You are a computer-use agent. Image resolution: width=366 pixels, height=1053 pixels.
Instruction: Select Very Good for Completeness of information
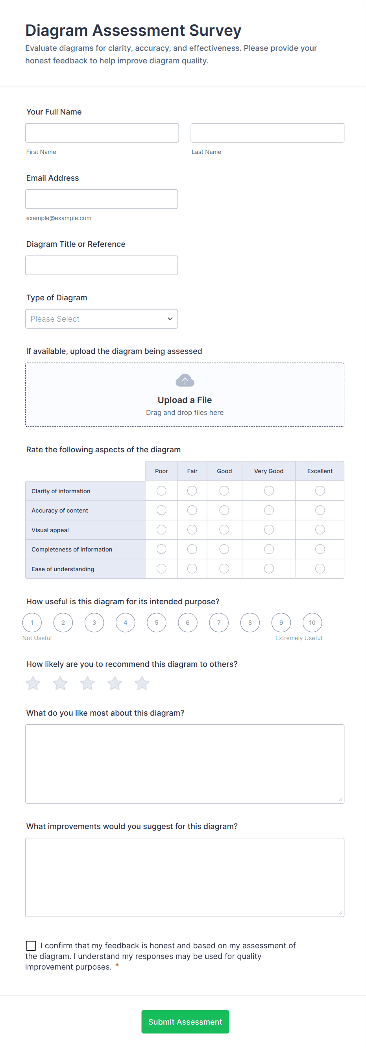click(x=268, y=549)
